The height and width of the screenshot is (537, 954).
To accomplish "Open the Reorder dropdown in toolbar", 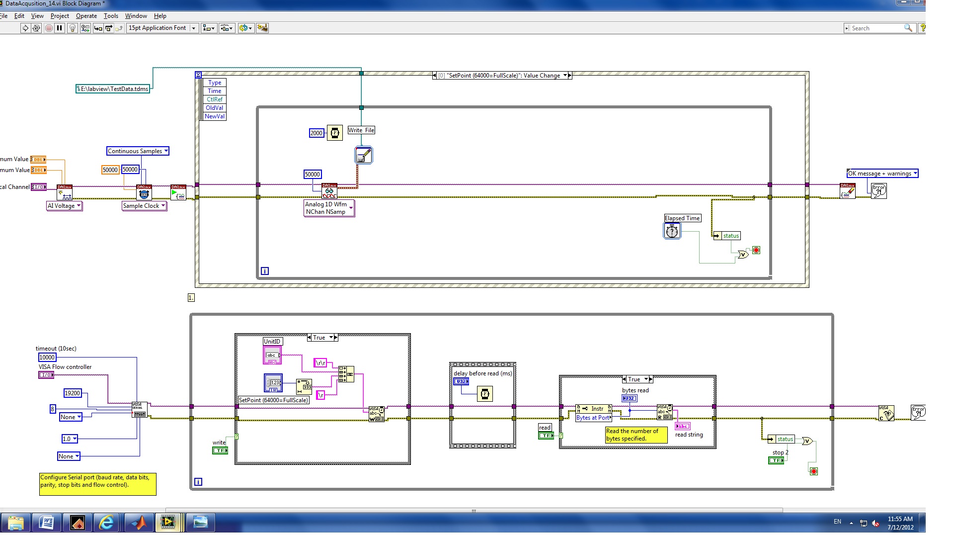I will [245, 28].
